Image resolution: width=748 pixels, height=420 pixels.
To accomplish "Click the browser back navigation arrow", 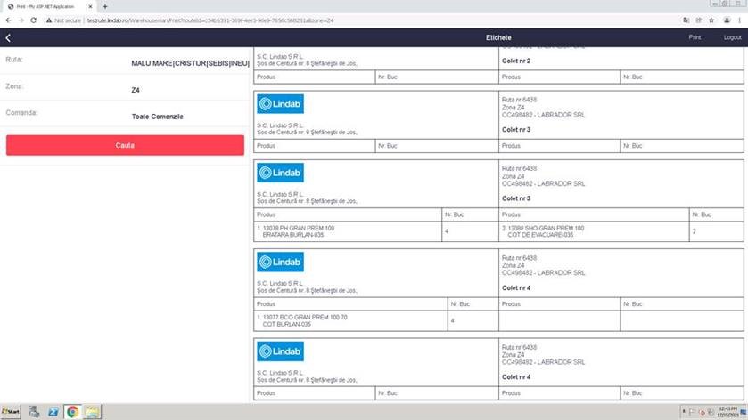I will click(8, 20).
